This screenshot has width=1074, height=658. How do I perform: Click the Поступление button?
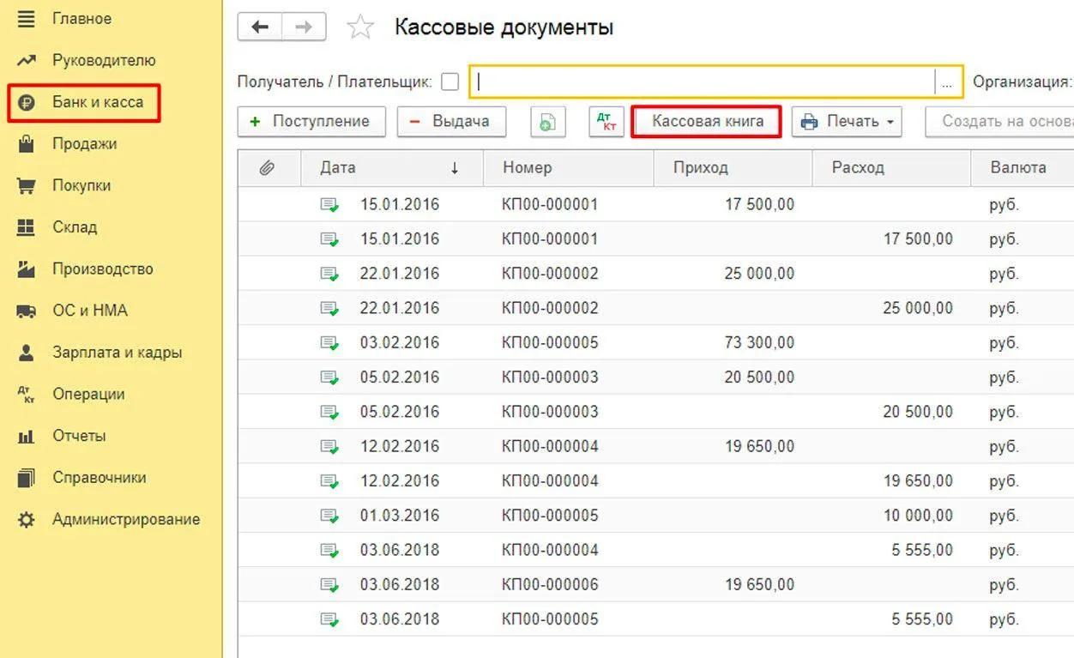[311, 122]
